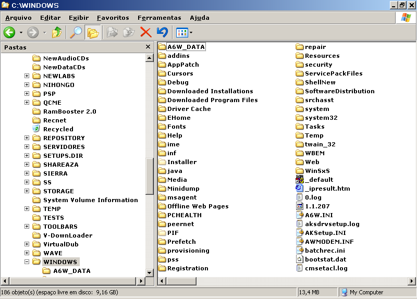
Task: Select the AKSetup.INI file icon
Action: 299,233
